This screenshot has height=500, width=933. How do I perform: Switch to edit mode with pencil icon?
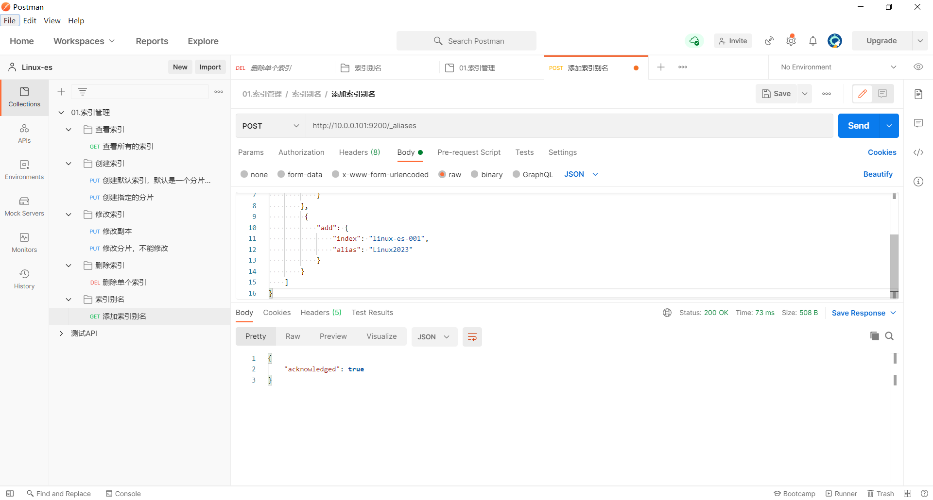coord(863,94)
